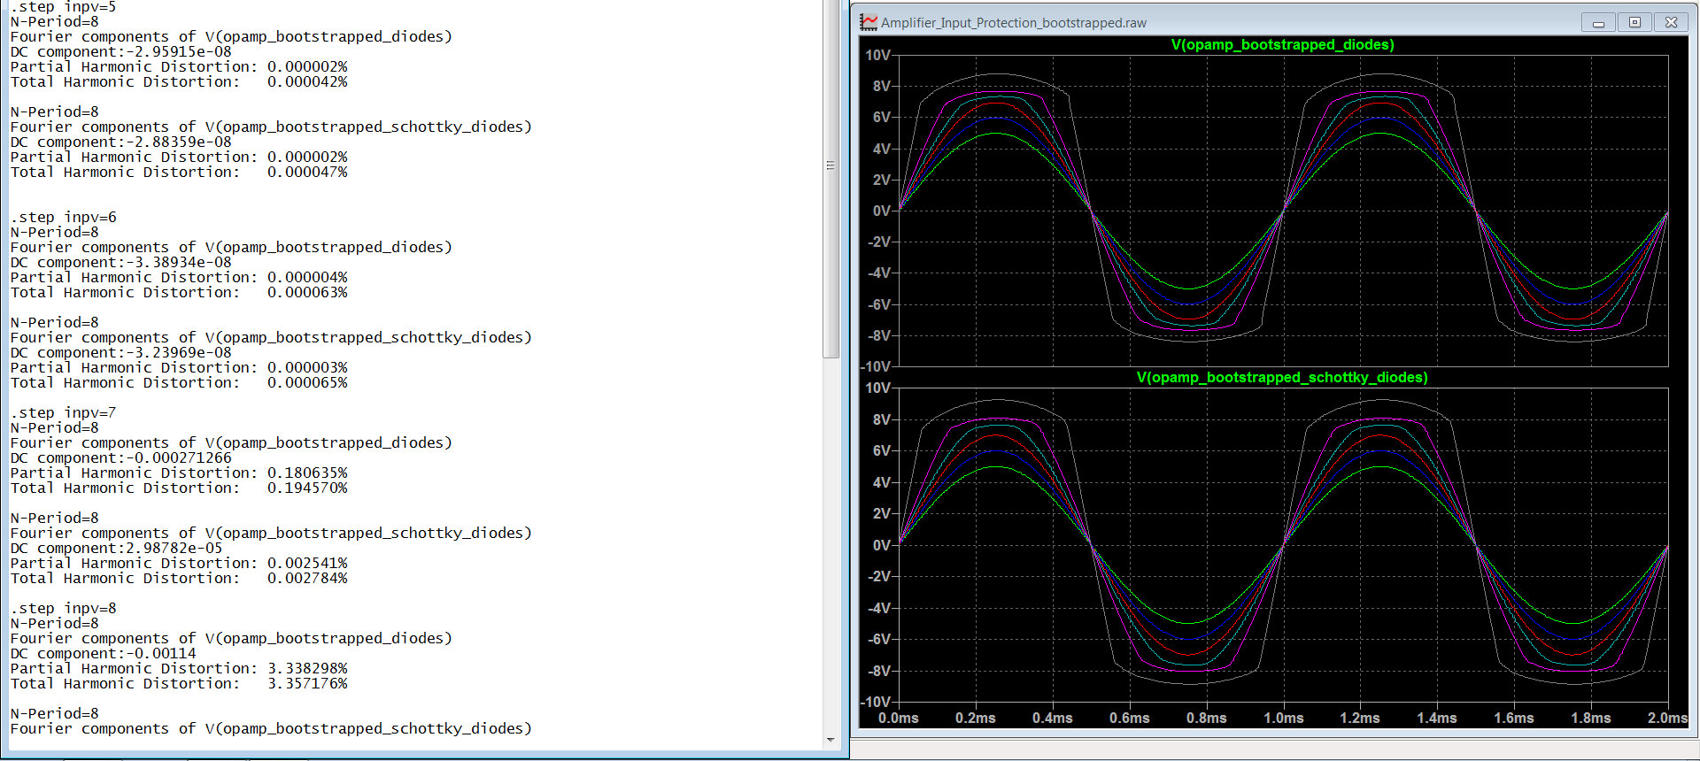Viewport: 1700px width, 761px height.
Task: Click the log window scrollbar thumb
Action: [831, 177]
